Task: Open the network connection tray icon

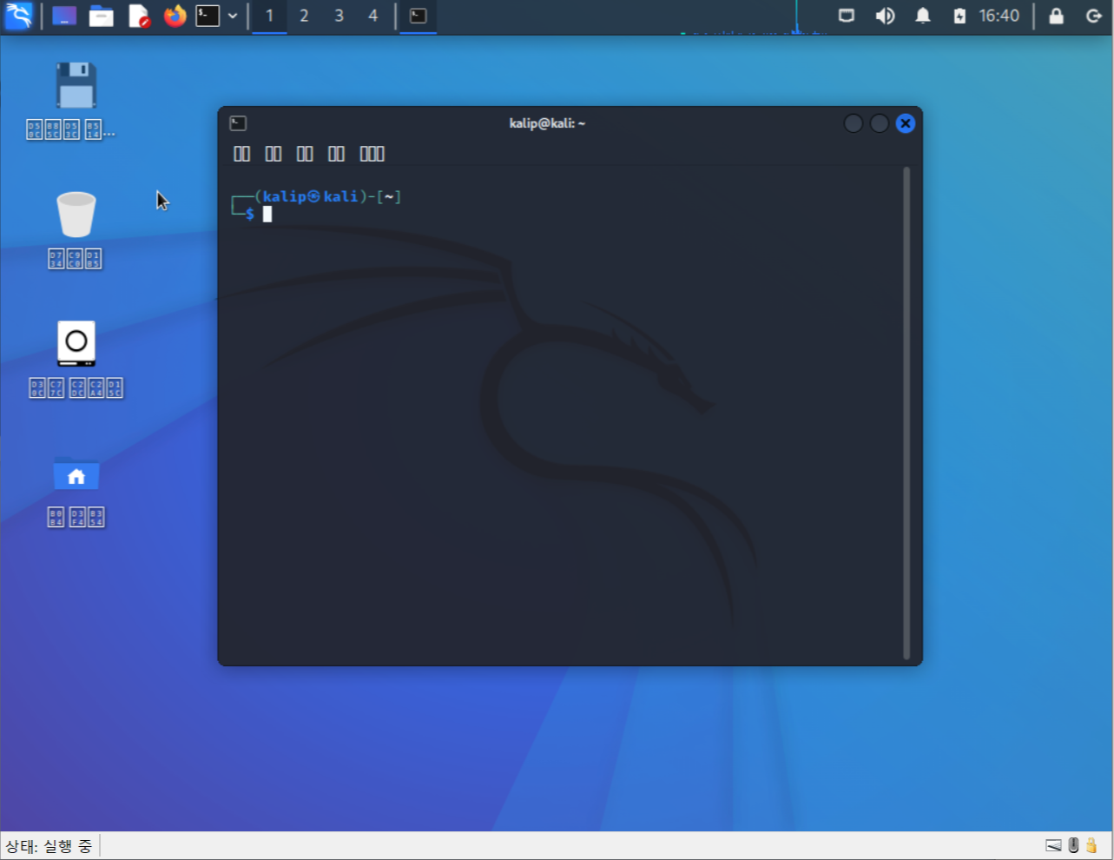Action: pos(847,16)
